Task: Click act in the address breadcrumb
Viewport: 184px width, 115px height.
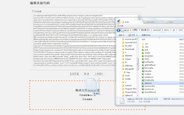Action: (x=174, y=30)
